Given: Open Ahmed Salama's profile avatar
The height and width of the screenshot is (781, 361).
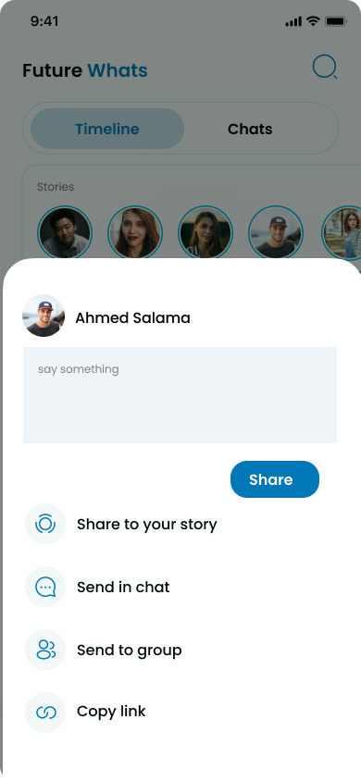Looking at the screenshot, I should coord(44,316).
